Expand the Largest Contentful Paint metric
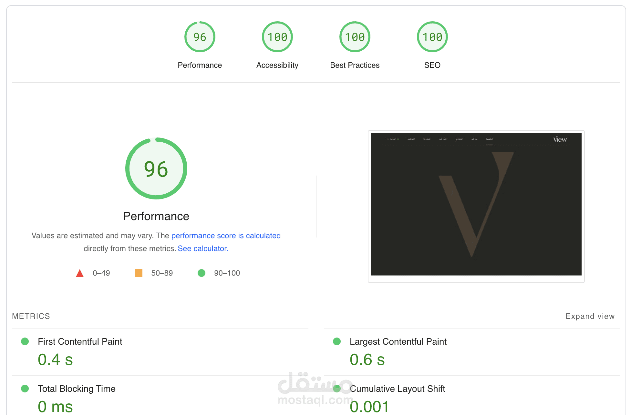 (398, 341)
